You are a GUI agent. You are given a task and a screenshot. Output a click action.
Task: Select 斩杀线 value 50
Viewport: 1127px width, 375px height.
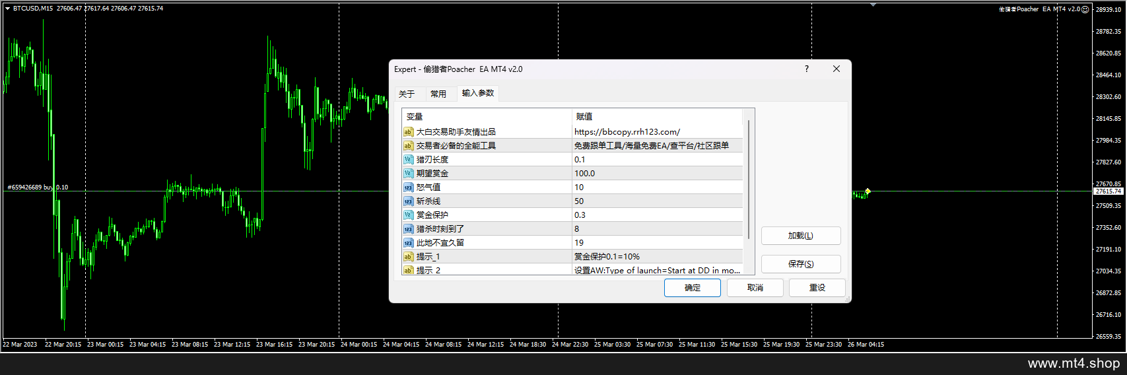click(579, 201)
